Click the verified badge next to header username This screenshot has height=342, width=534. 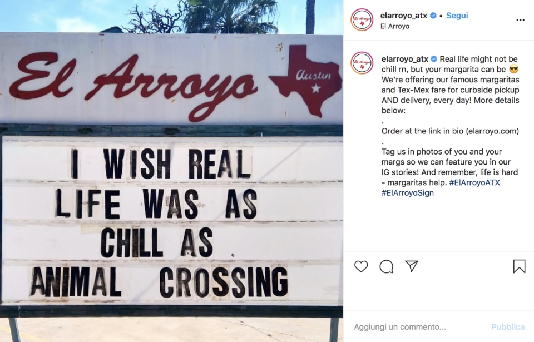(x=433, y=16)
